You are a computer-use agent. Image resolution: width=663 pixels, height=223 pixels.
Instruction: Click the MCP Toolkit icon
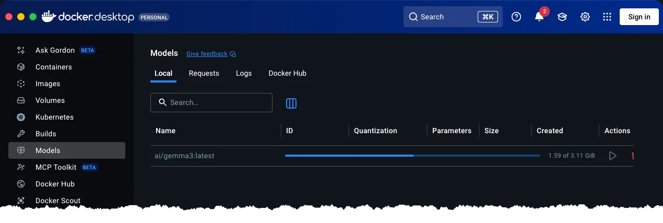[x=21, y=167]
